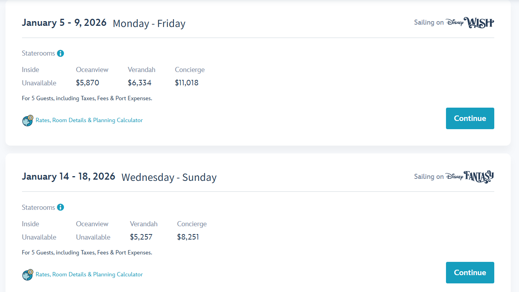
Task: Click the January 5 - 9, 2026 heading
Action: (64, 22)
